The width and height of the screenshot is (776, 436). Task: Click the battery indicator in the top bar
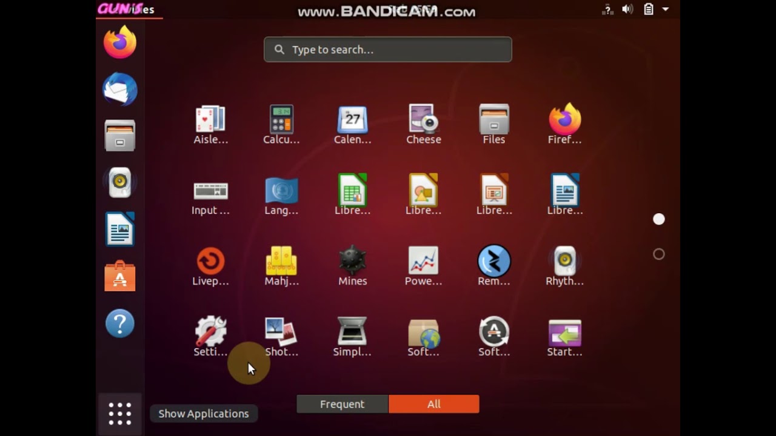649,9
